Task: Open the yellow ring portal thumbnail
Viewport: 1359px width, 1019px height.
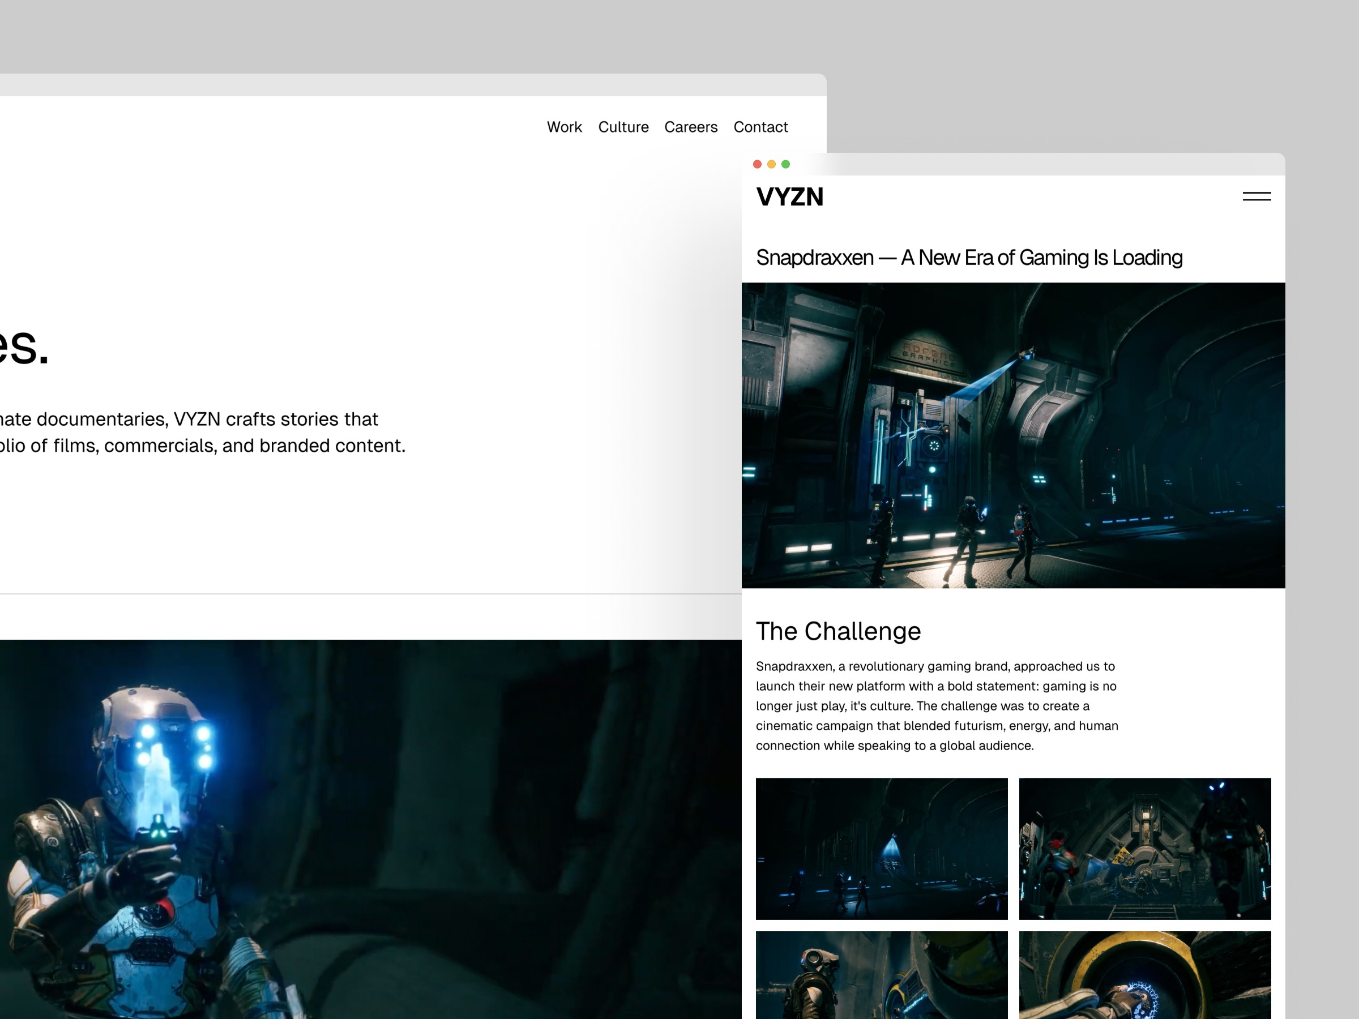Action: (x=1144, y=975)
